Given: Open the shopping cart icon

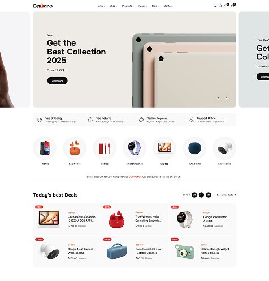Looking at the screenshot, I should tap(233, 6).
